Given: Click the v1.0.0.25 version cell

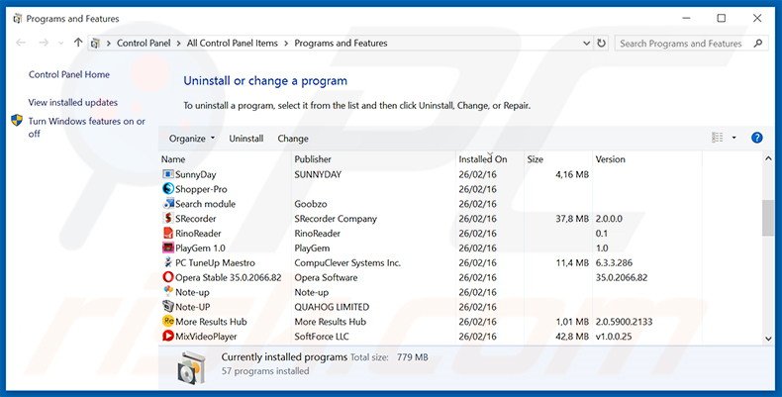Looking at the screenshot, I should click(614, 337).
